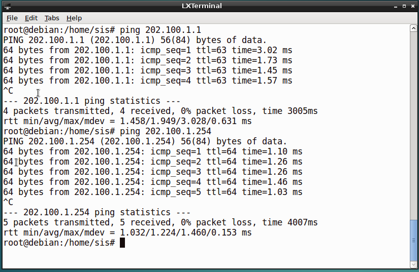Click the scrollbar up arrow
Image resolution: width=419 pixels, height=272 pixels.
coord(413,28)
